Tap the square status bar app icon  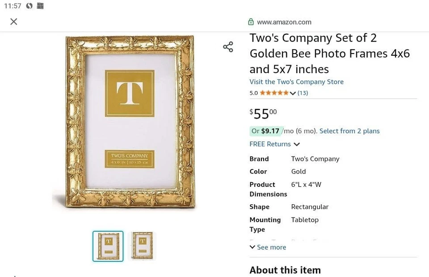[x=40, y=6]
